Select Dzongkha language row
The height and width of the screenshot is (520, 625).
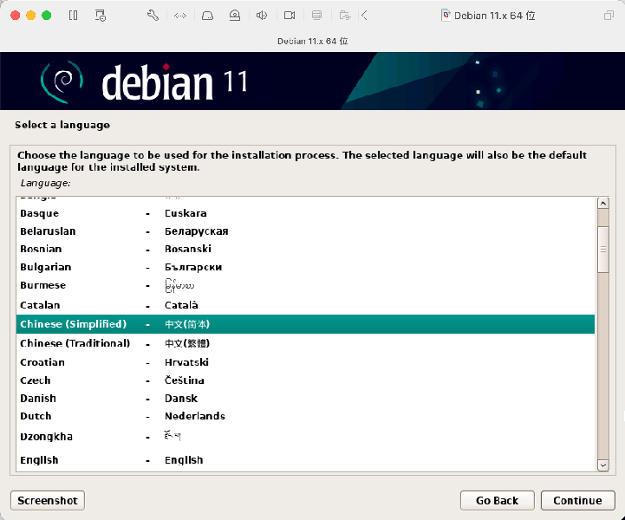305,436
